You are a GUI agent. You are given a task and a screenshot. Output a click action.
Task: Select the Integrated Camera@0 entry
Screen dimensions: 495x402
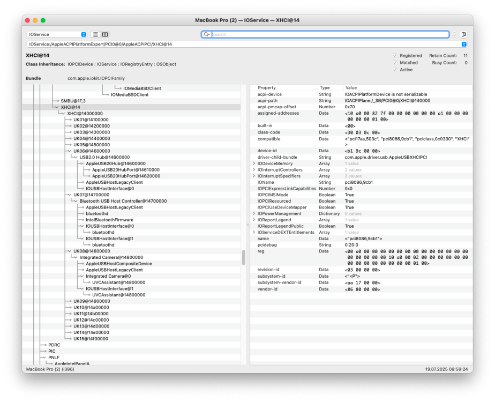(x=108, y=276)
